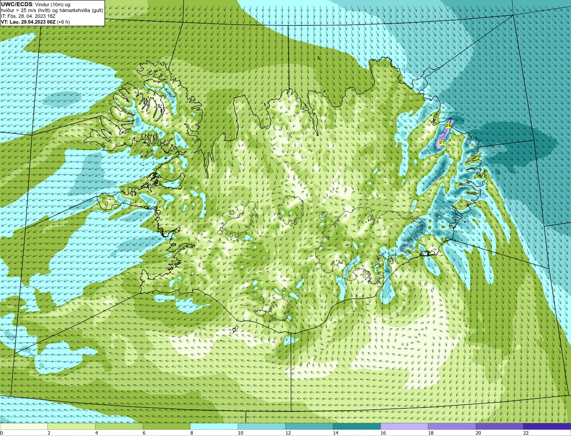
Task: Click the '(+6 h)' forecast offset text
Action: (x=63, y=22)
